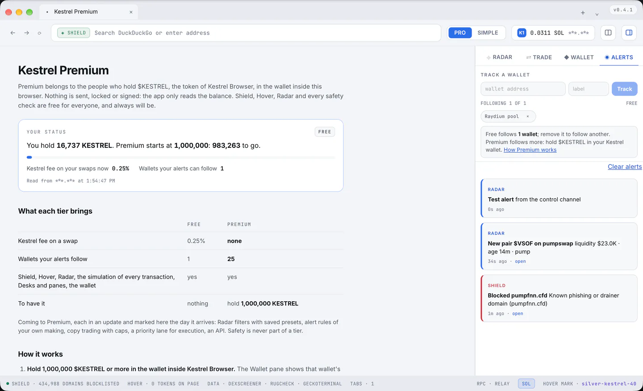Click SHIELD domains blocklisted status entry

(x=63, y=384)
